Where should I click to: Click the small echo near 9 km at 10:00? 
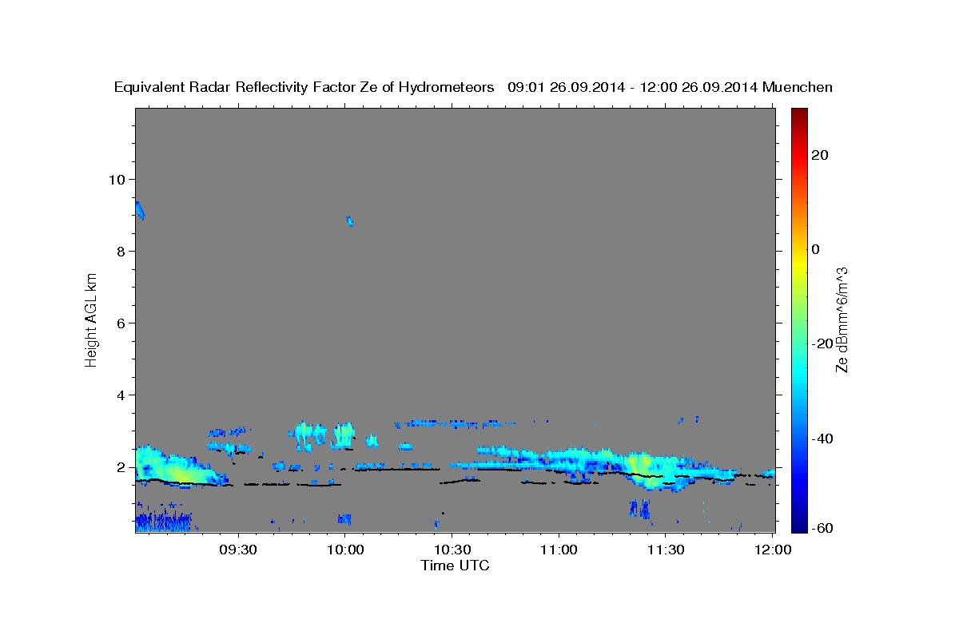pos(349,221)
